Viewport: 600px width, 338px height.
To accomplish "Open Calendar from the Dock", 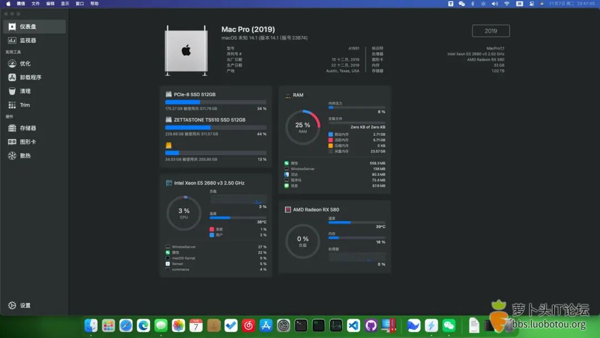I will tap(196, 326).
